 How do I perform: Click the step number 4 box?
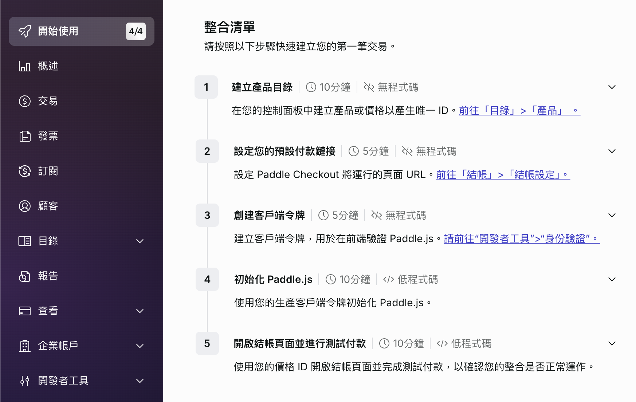click(207, 279)
